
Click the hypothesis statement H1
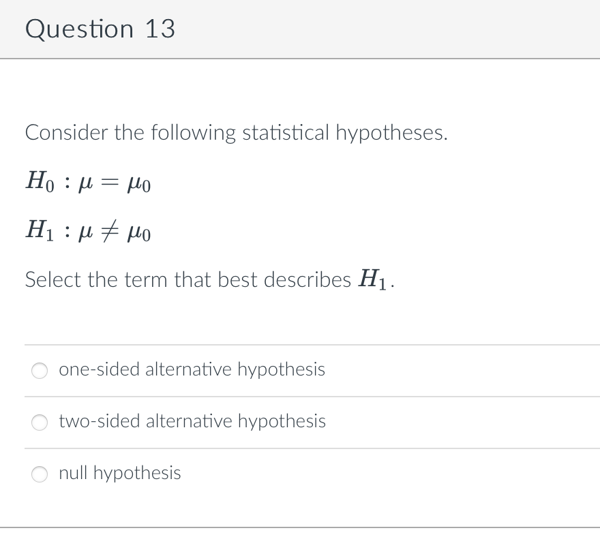(88, 232)
